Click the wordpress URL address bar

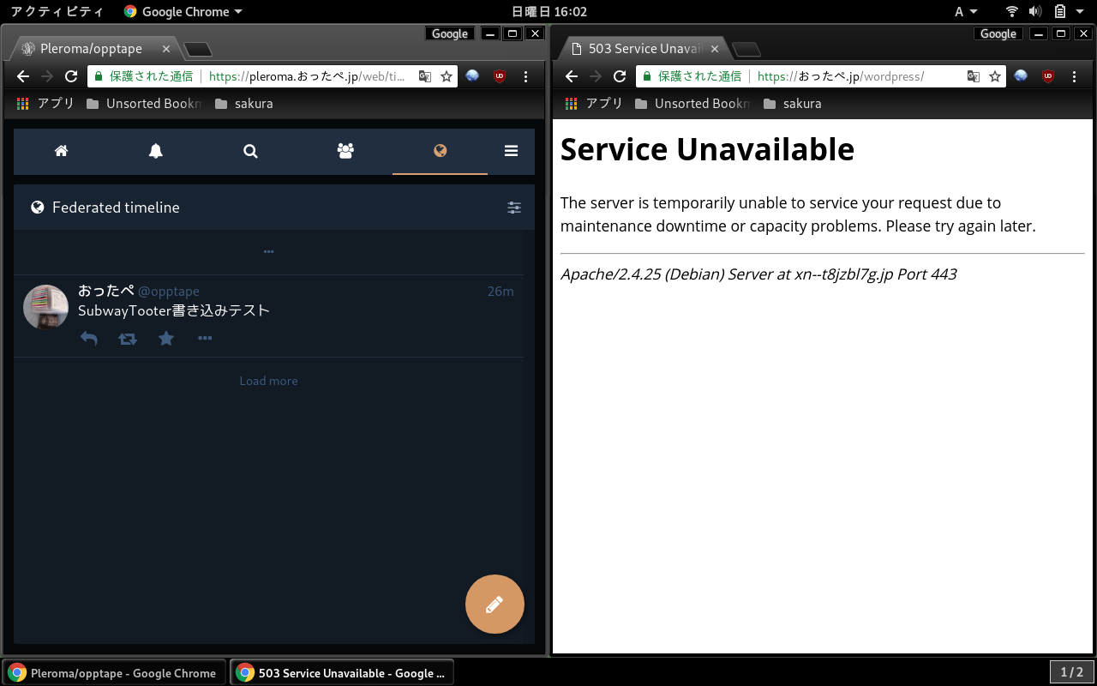[x=821, y=76]
